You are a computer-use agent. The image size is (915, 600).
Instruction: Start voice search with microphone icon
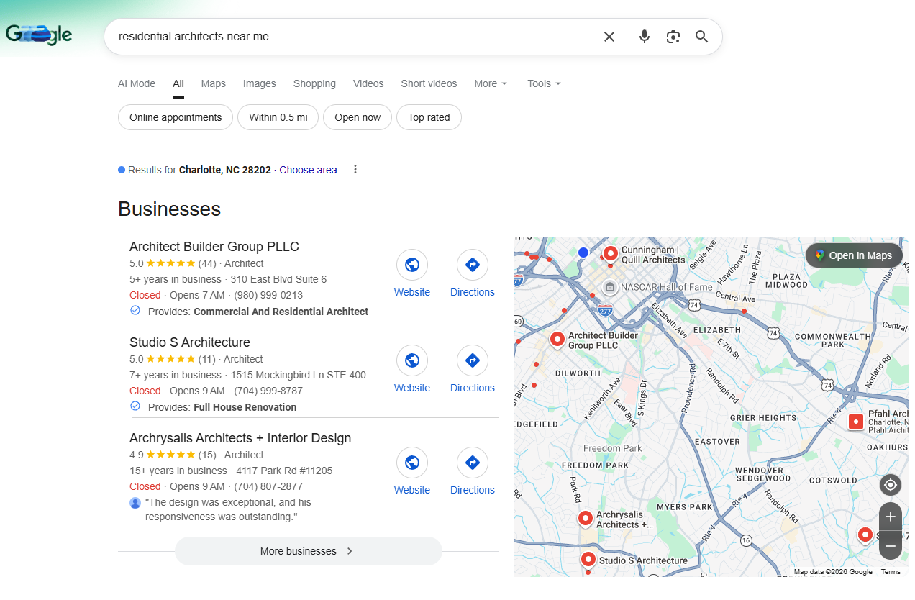pos(644,37)
